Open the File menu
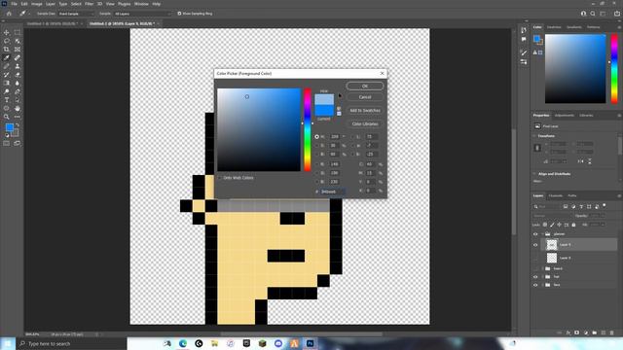623x350 pixels. (x=14, y=4)
